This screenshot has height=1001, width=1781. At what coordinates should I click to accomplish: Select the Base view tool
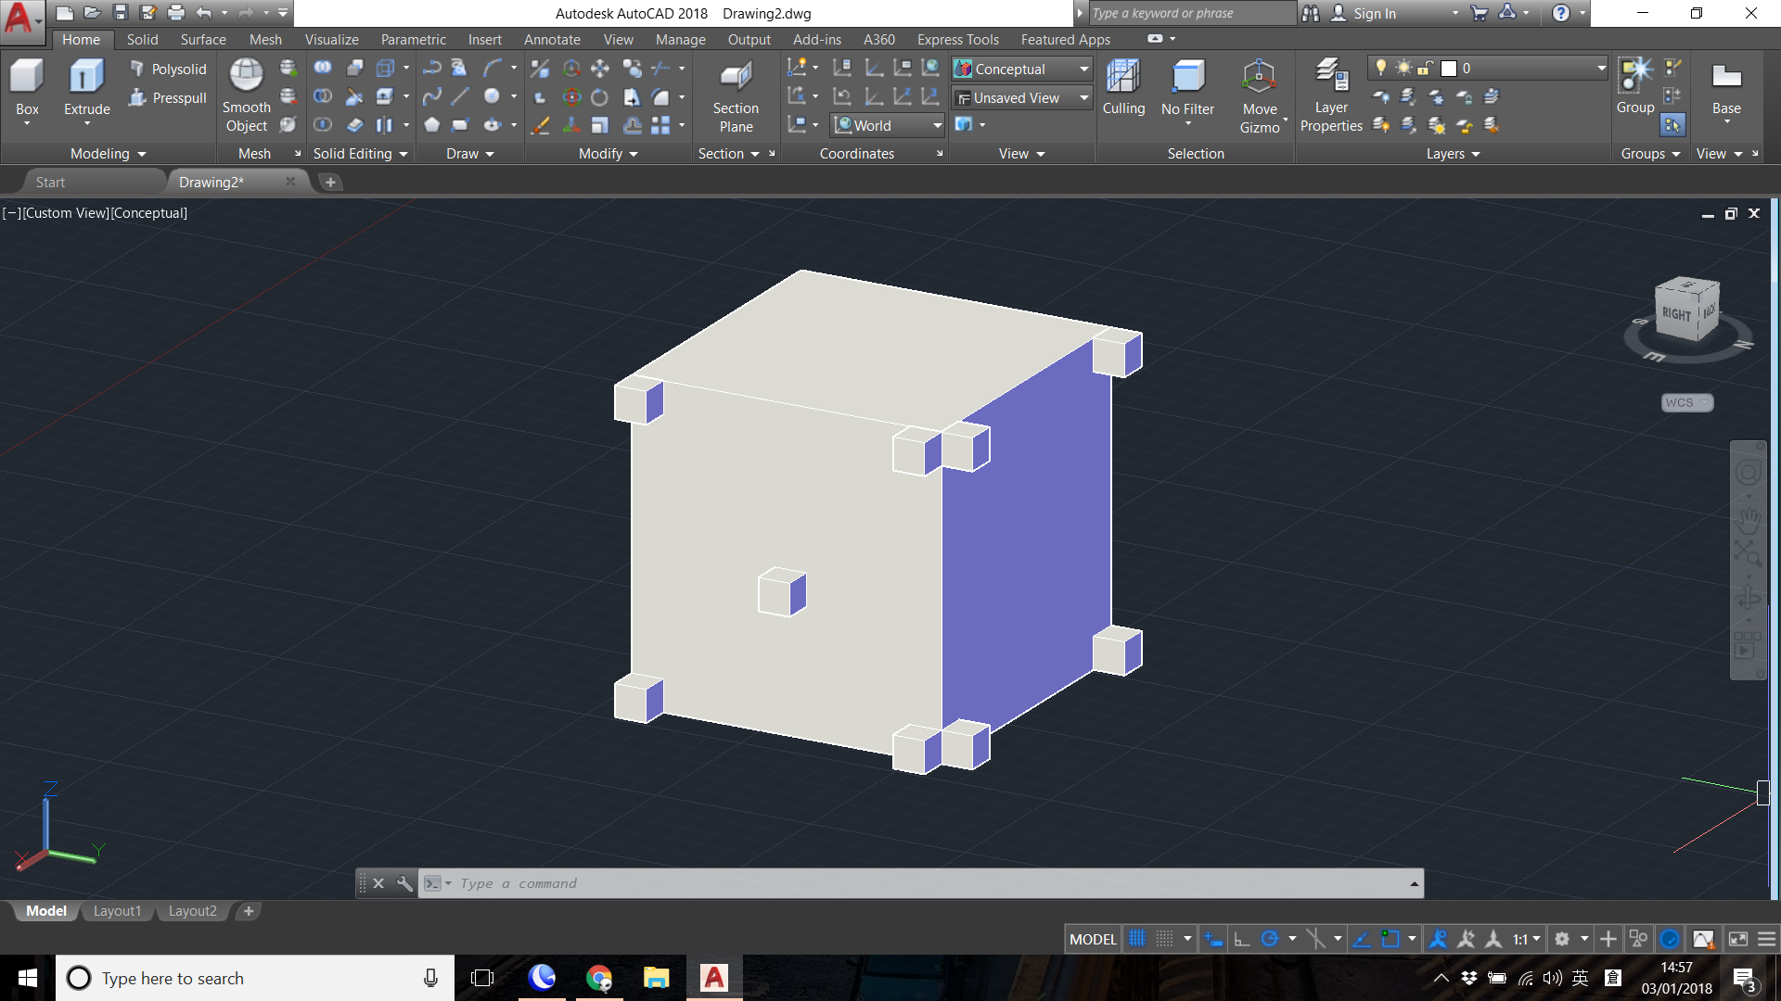(1726, 90)
